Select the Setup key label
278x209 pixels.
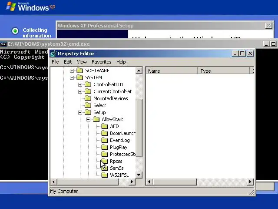click(x=99, y=112)
